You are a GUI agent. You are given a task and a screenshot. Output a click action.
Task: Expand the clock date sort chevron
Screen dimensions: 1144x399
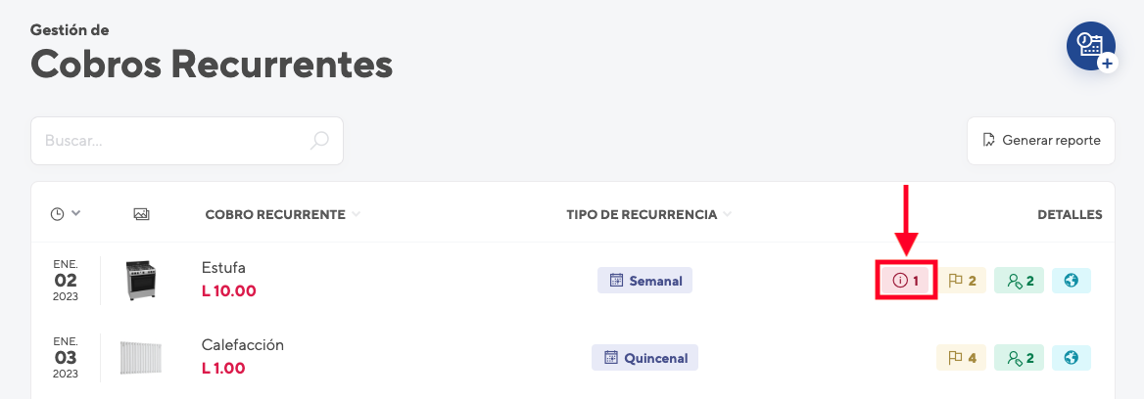(x=75, y=213)
